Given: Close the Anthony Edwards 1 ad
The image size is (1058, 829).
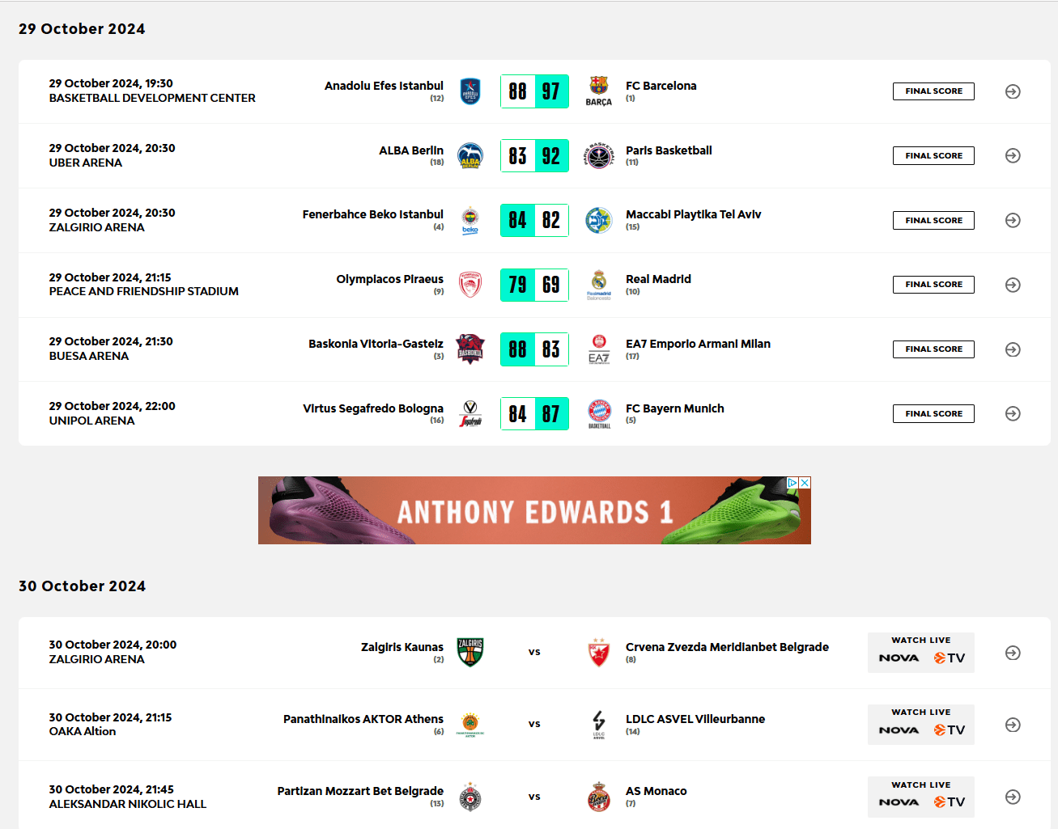Looking at the screenshot, I should coord(805,483).
